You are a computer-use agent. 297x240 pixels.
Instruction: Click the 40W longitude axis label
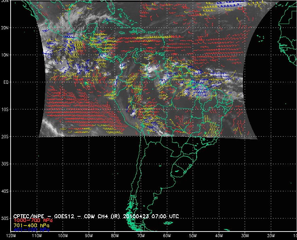(x=219, y=236)
